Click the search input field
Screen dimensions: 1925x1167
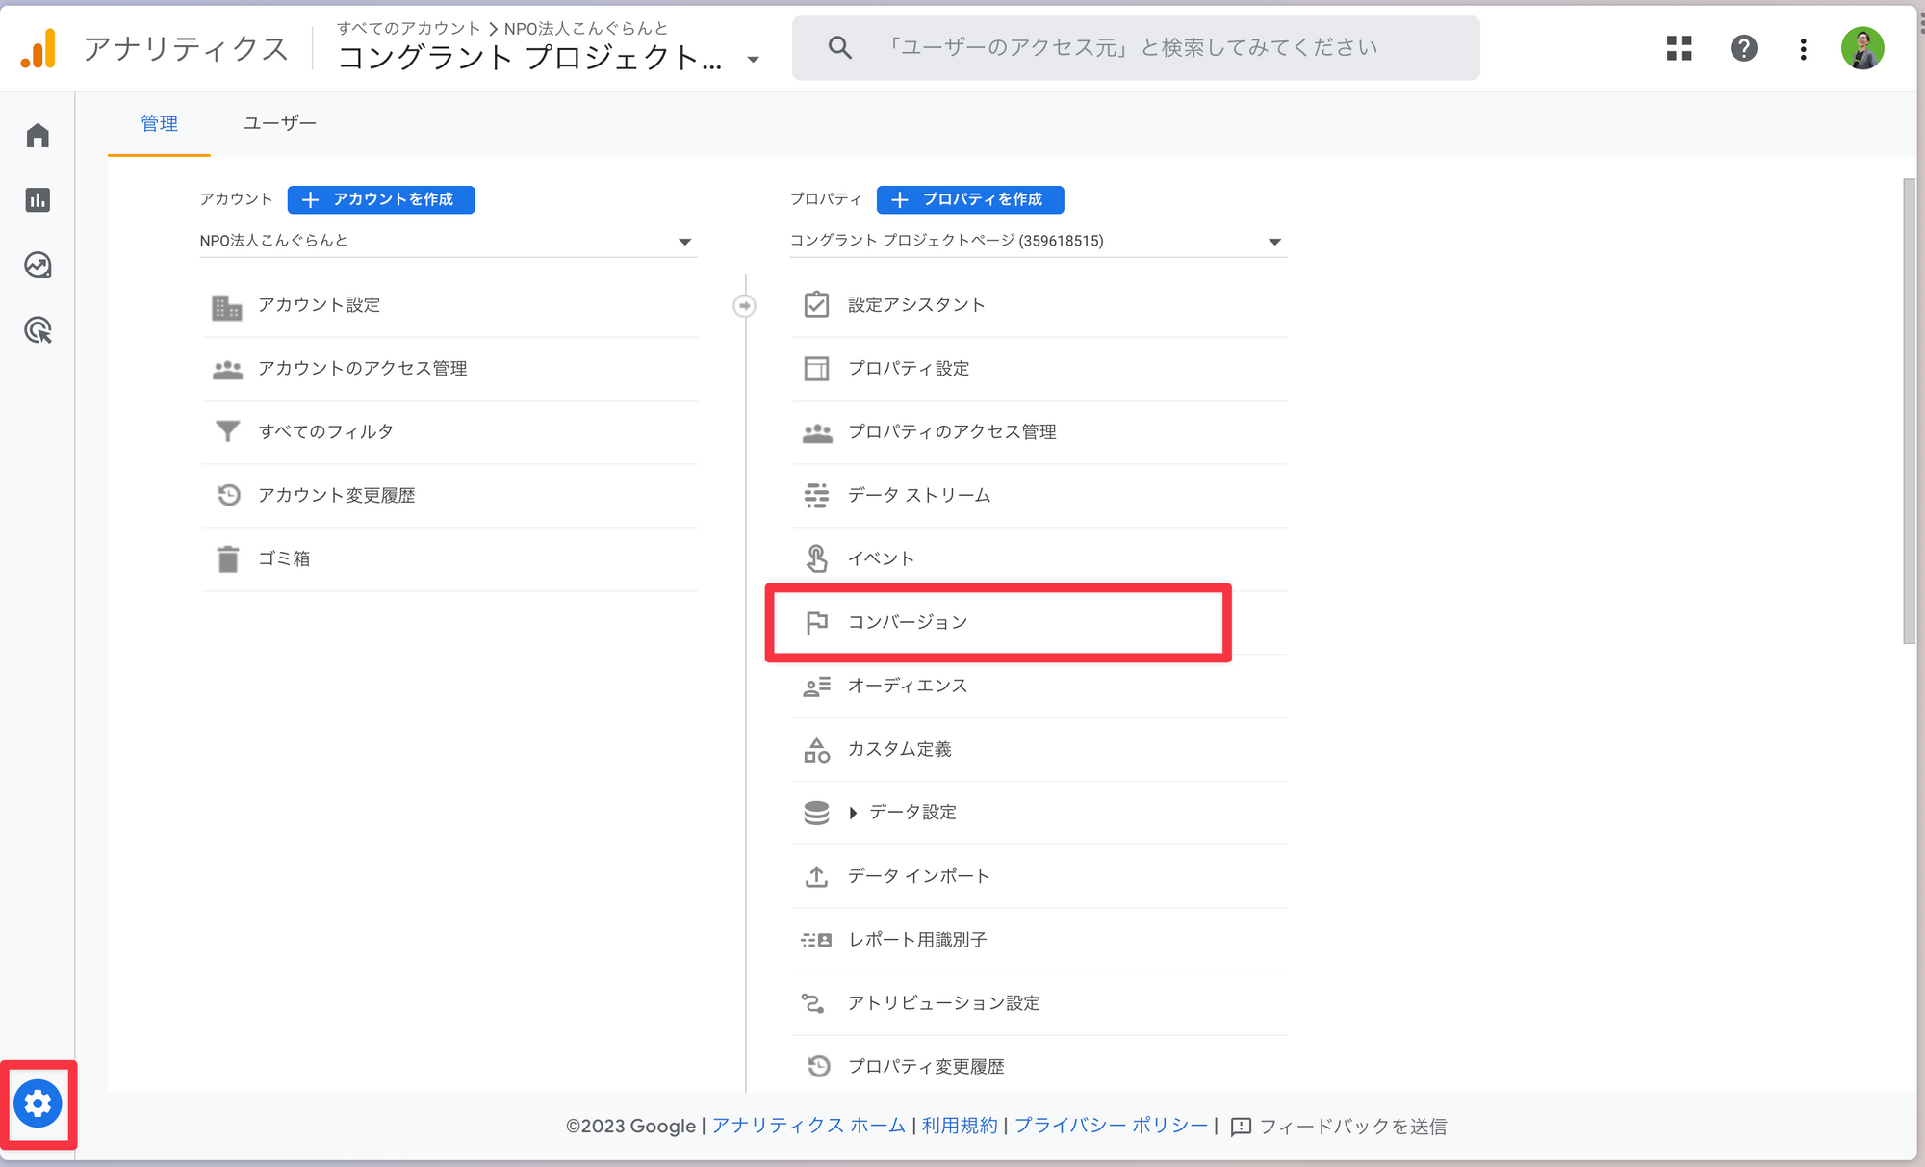(1136, 48)
